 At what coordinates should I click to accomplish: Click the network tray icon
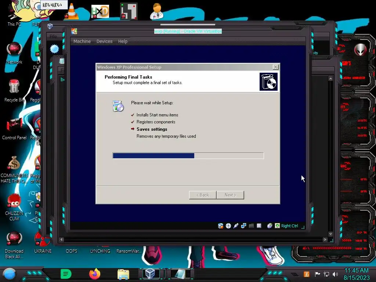pyautogui.click(x=326, y=274)
